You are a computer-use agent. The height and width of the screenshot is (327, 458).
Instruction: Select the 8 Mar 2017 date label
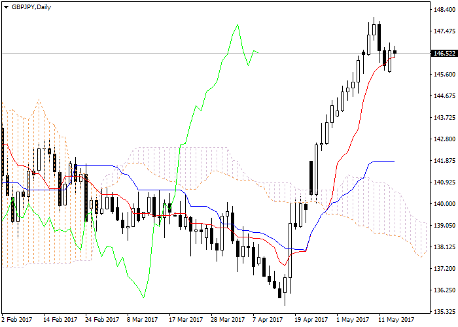[x=142, y=320]
